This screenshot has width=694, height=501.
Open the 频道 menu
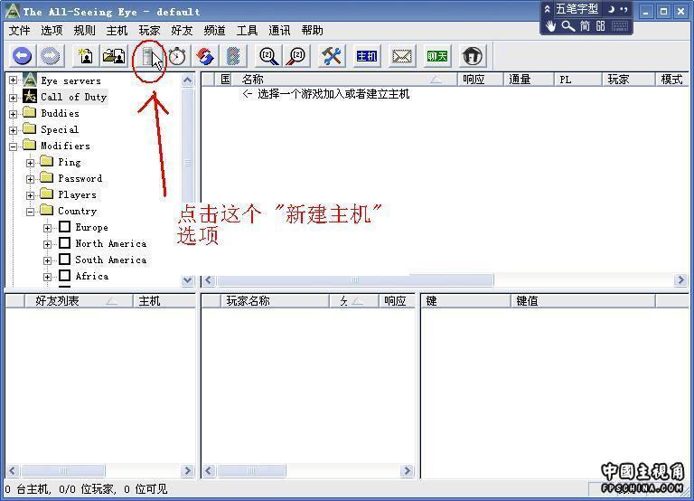[x=214, y=31]
